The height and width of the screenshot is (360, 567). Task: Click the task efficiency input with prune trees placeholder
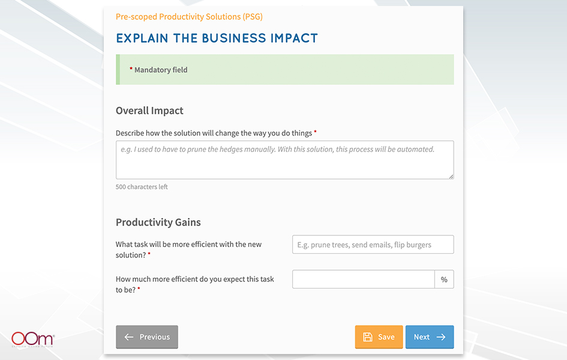click(373, 245)
